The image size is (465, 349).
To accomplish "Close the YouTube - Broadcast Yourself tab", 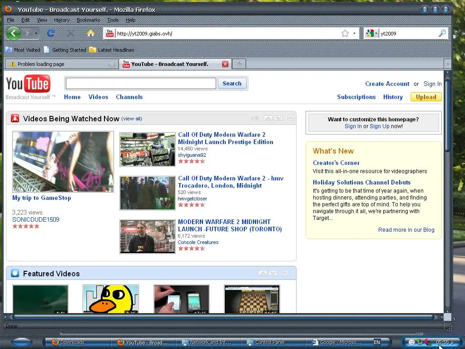I will (x=225, y=64).
